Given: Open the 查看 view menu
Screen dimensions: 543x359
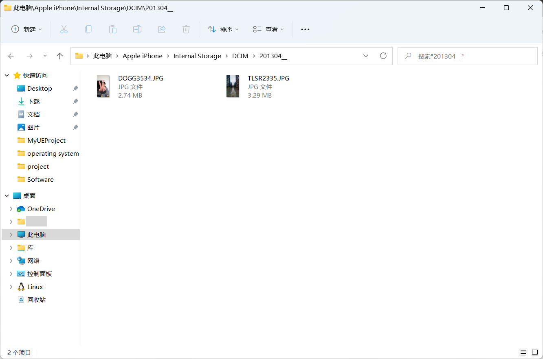Looking at the screenshot, I should click(x=269, y=29).
